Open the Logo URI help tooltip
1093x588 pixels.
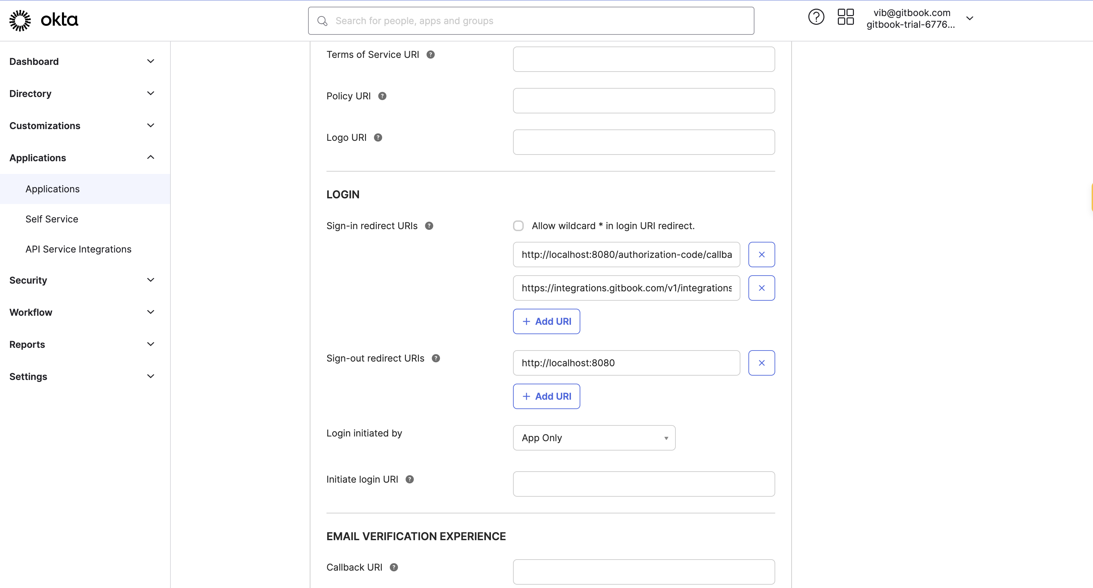click(x=378, y=137)
